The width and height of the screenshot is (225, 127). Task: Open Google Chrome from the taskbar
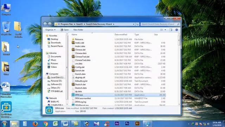[x=45, y=124]
